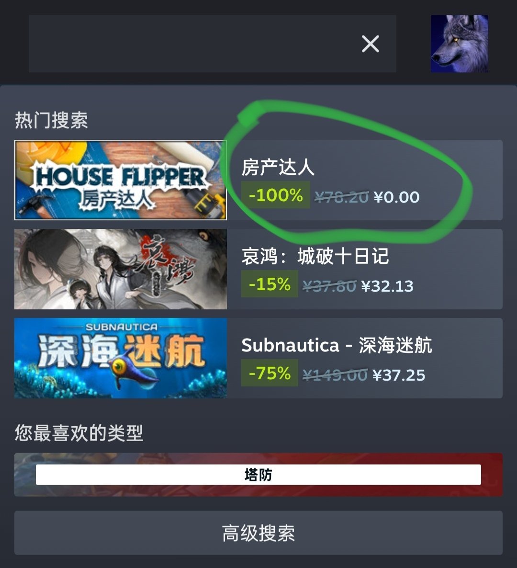
Task: Select Subnautica - 深海迷航 title
Action: click(337, 345)
